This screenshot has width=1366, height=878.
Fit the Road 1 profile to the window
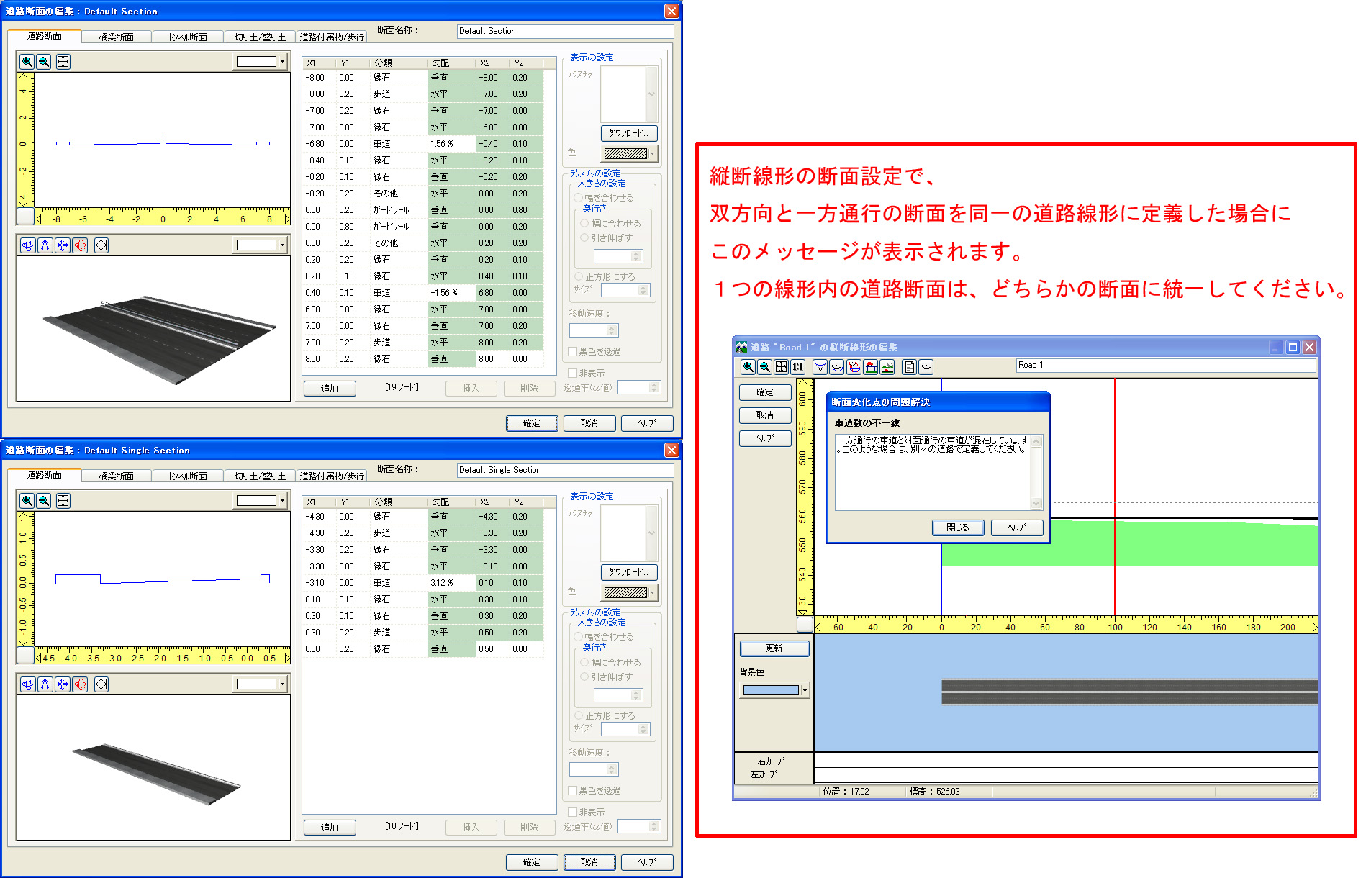(782, 367)
